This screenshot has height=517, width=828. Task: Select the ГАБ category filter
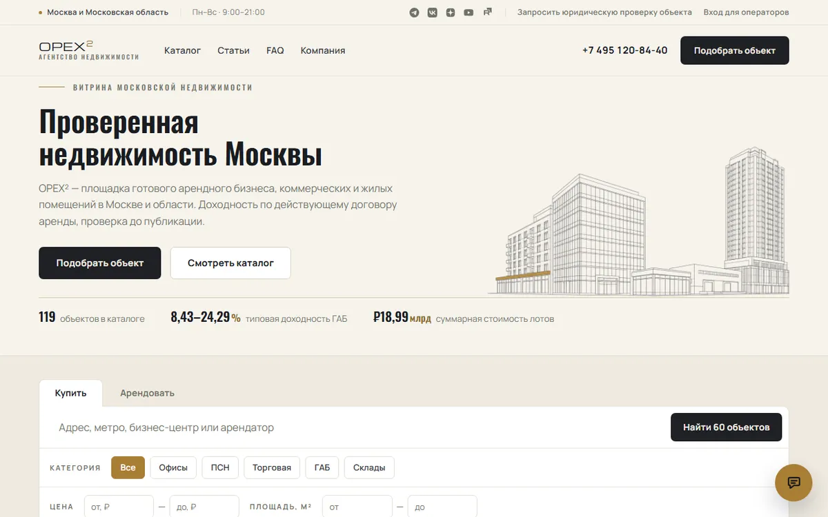[322, 467]
